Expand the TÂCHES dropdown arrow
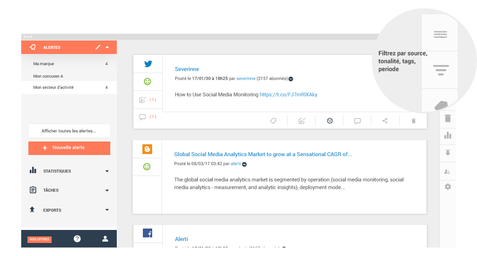Viewport: 477px width, 256px height. point(107,190)
